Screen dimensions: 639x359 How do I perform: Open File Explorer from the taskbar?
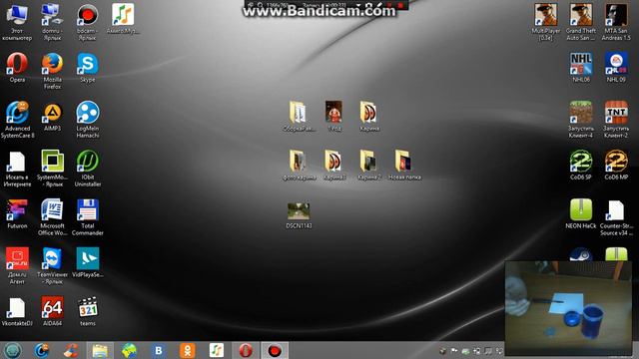pyautogui.click(x=100, y=350)
